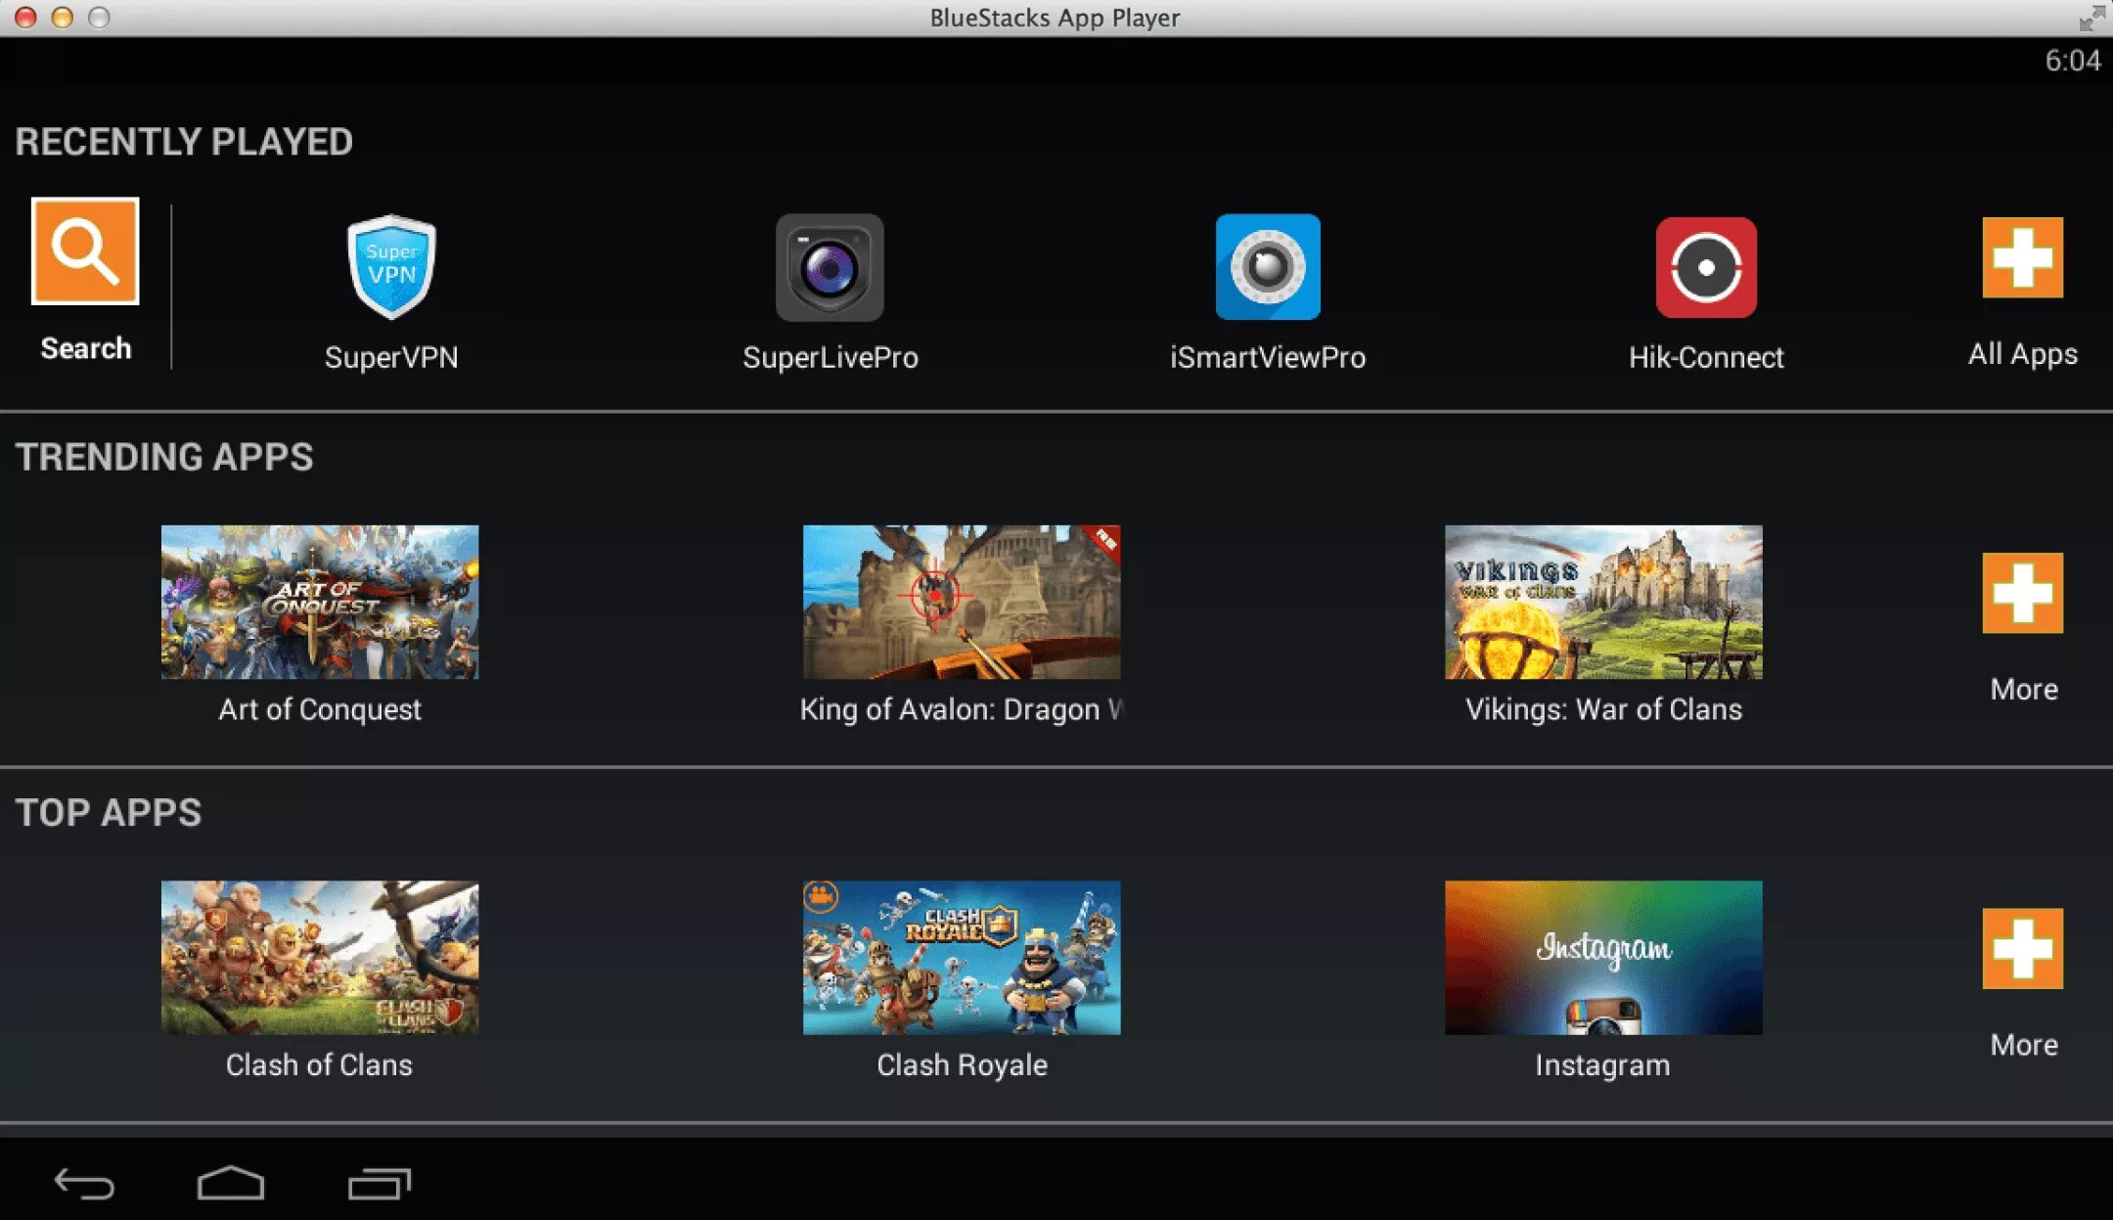
Task: Click the More label in Top Apps
Action: click(2024, 1045)
